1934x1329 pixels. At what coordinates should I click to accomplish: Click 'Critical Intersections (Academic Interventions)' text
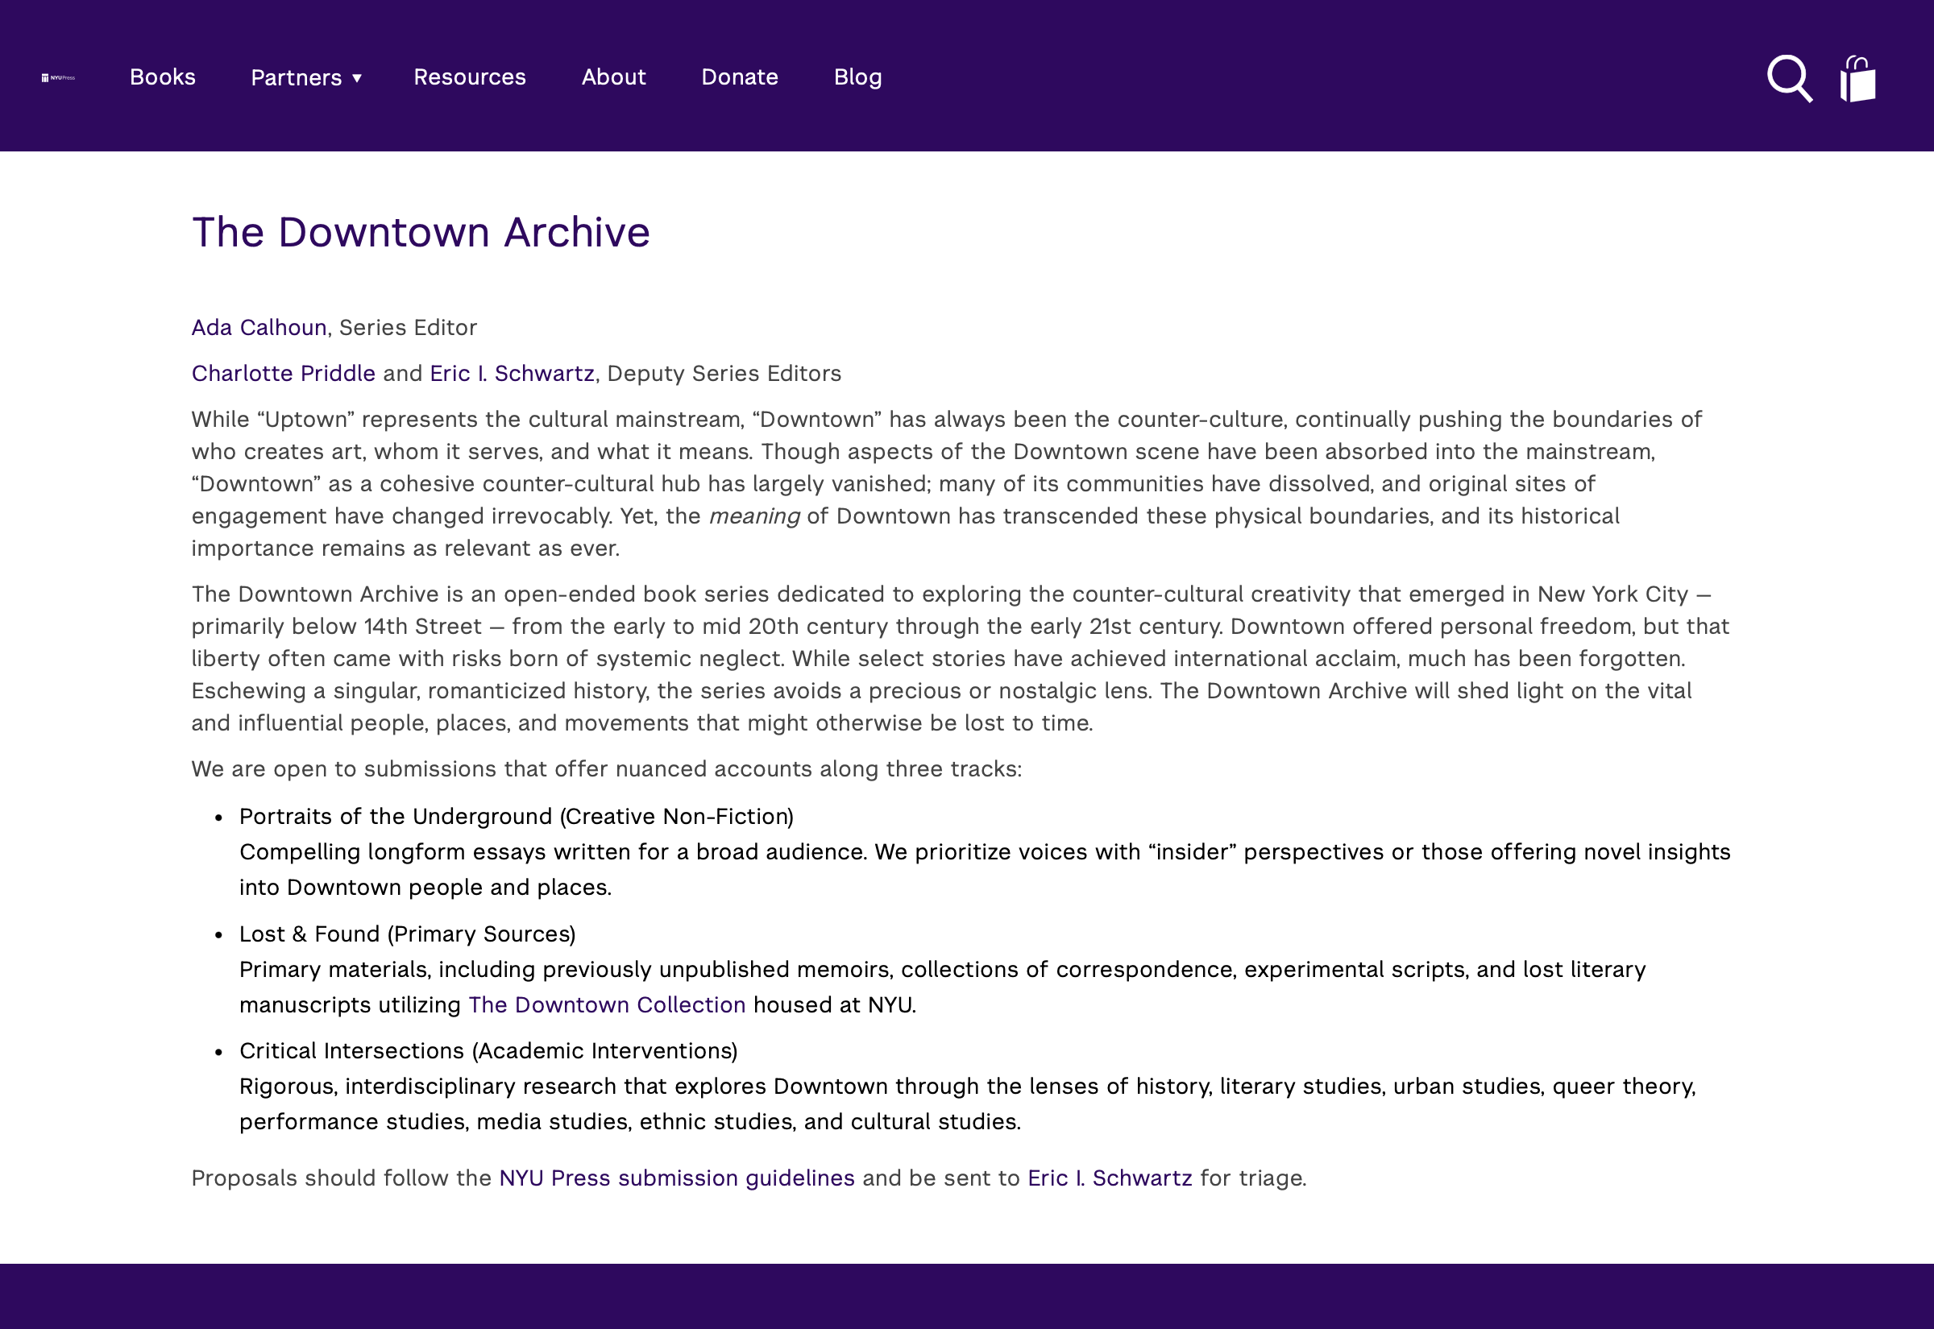[488, 1051]
